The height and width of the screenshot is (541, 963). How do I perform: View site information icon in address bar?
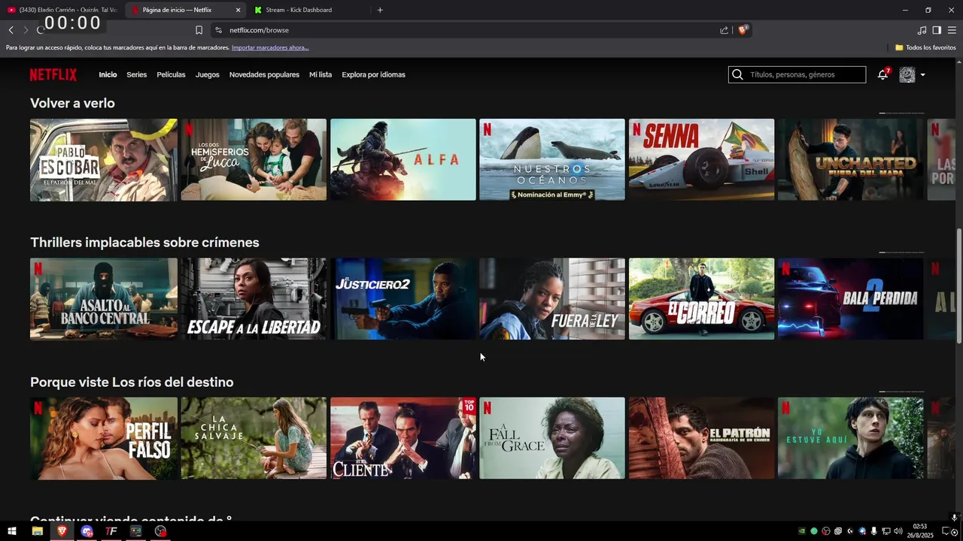[218, 30]
